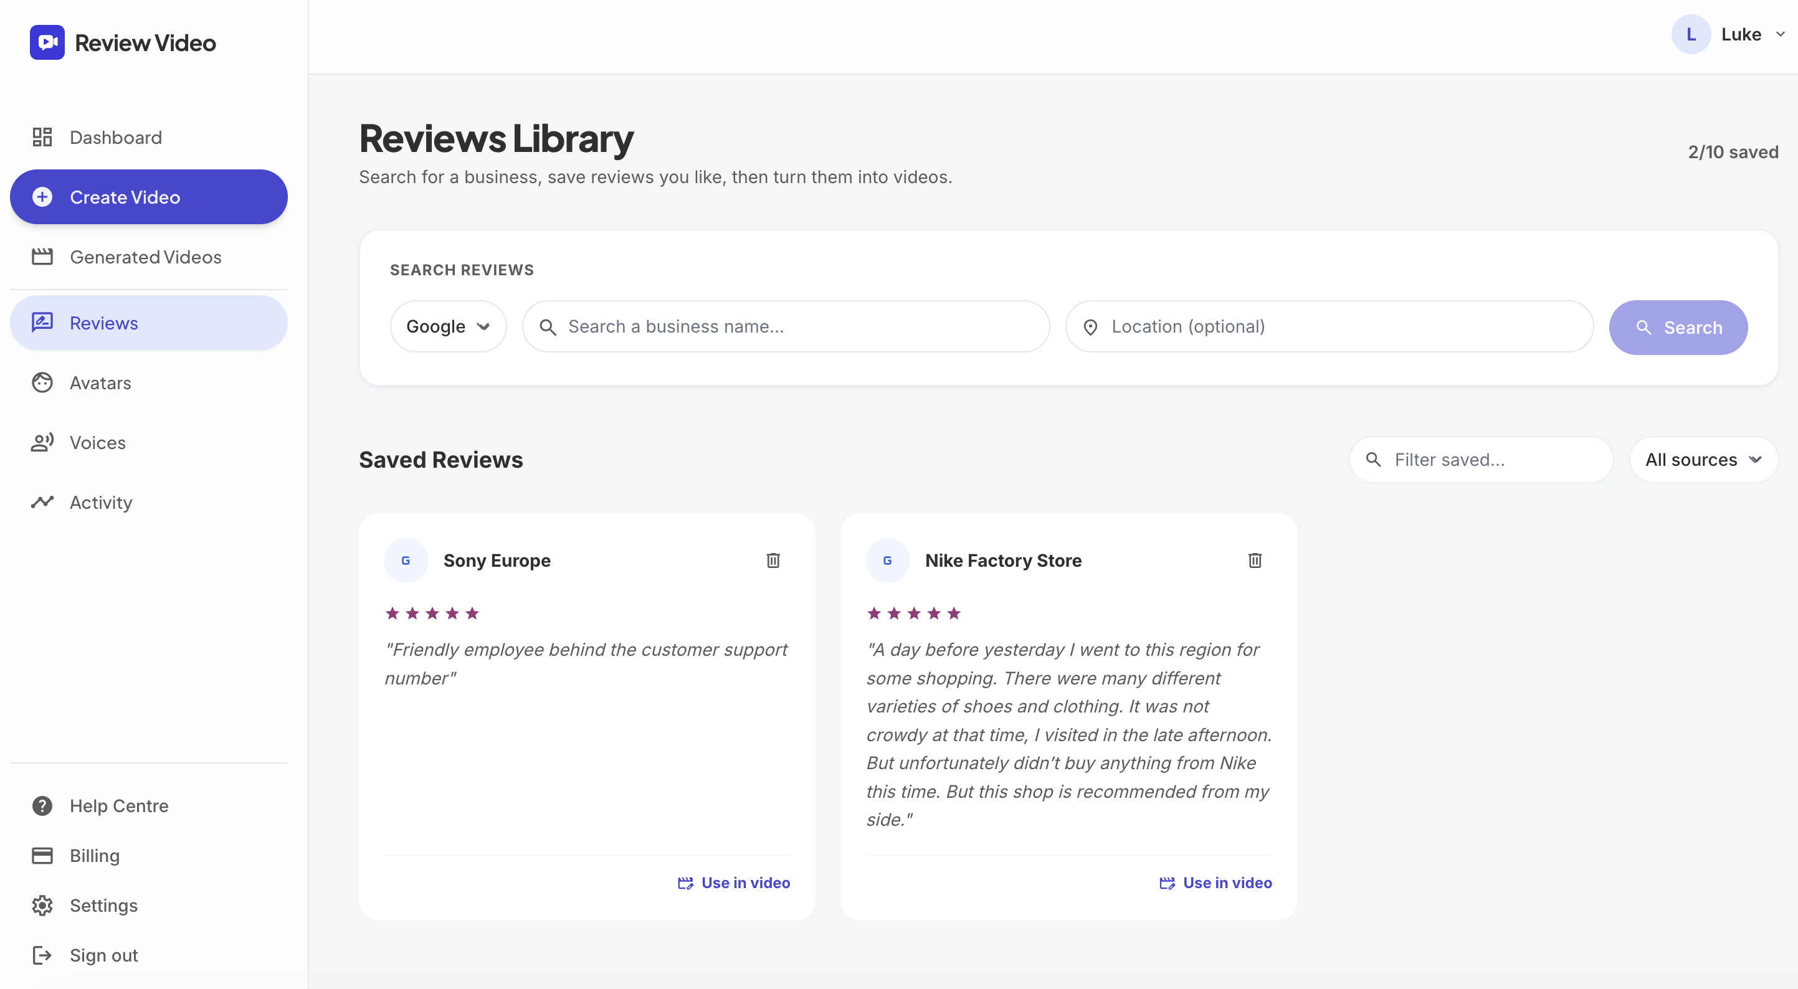Click the Reviews Library heading
The image size is (1798, 989).
click(x=497, y=138)
